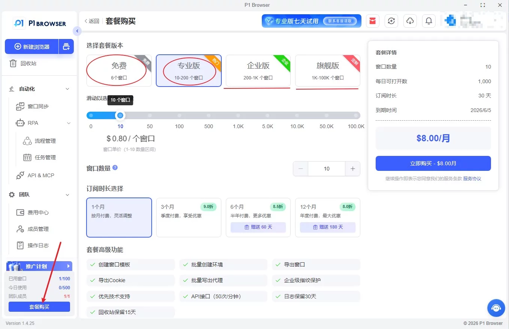Click the batch create icon beside 新建浏览器
The image size is (509, 329).
[x=66, y=46]
